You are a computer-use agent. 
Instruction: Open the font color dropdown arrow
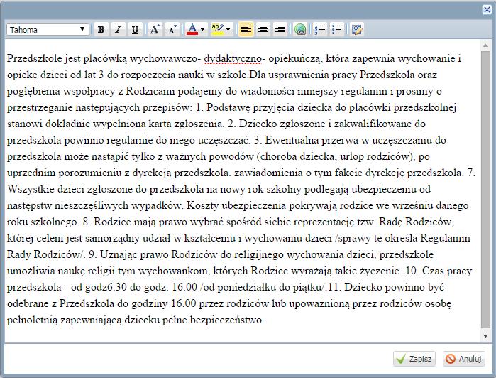click(x=203, y=30)
